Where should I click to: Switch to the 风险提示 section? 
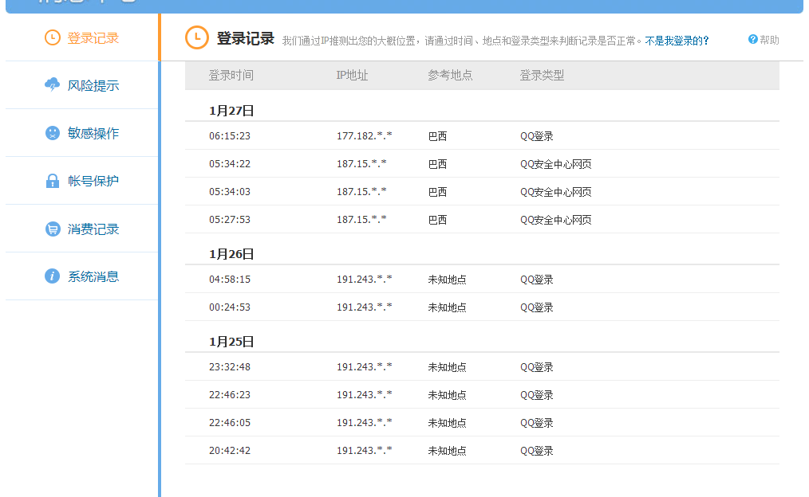82,85
